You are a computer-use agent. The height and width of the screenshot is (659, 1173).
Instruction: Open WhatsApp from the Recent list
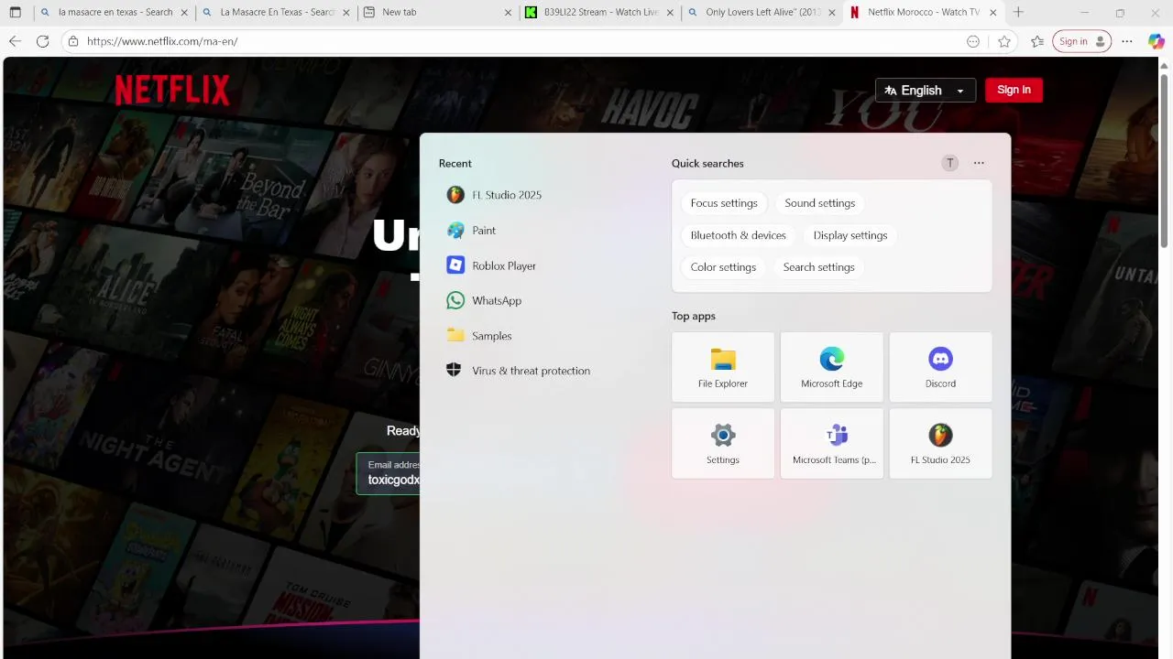484,300
